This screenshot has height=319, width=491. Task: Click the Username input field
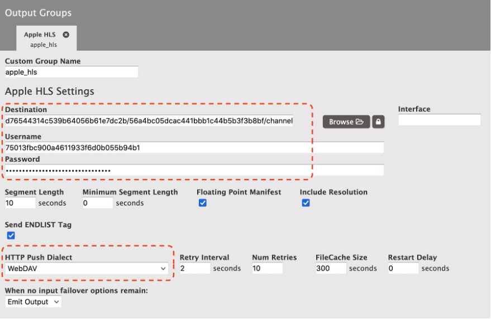(194, 148)
